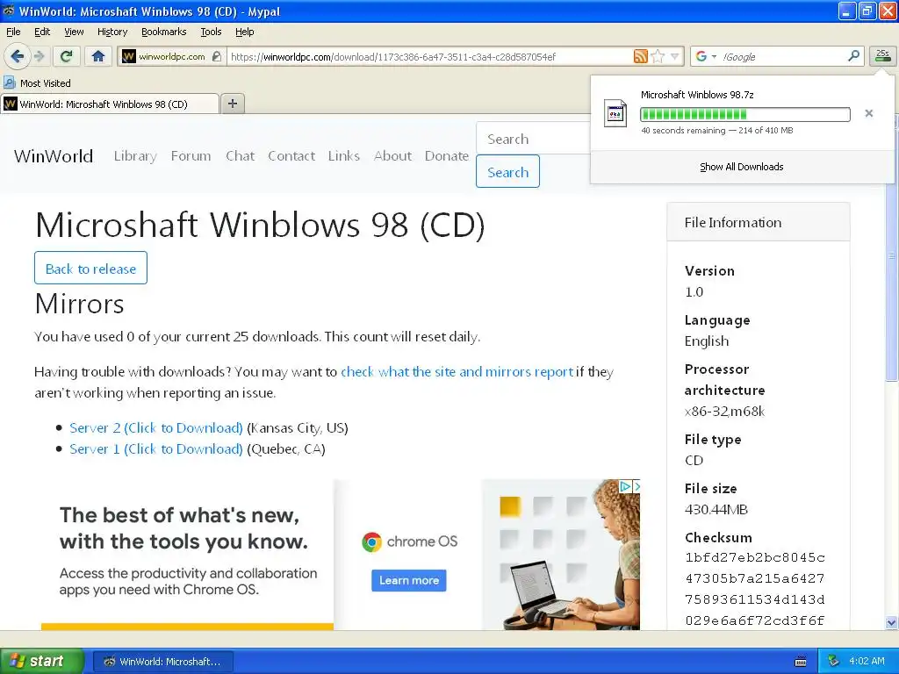Open the Help menu

[x=245, y=32]
